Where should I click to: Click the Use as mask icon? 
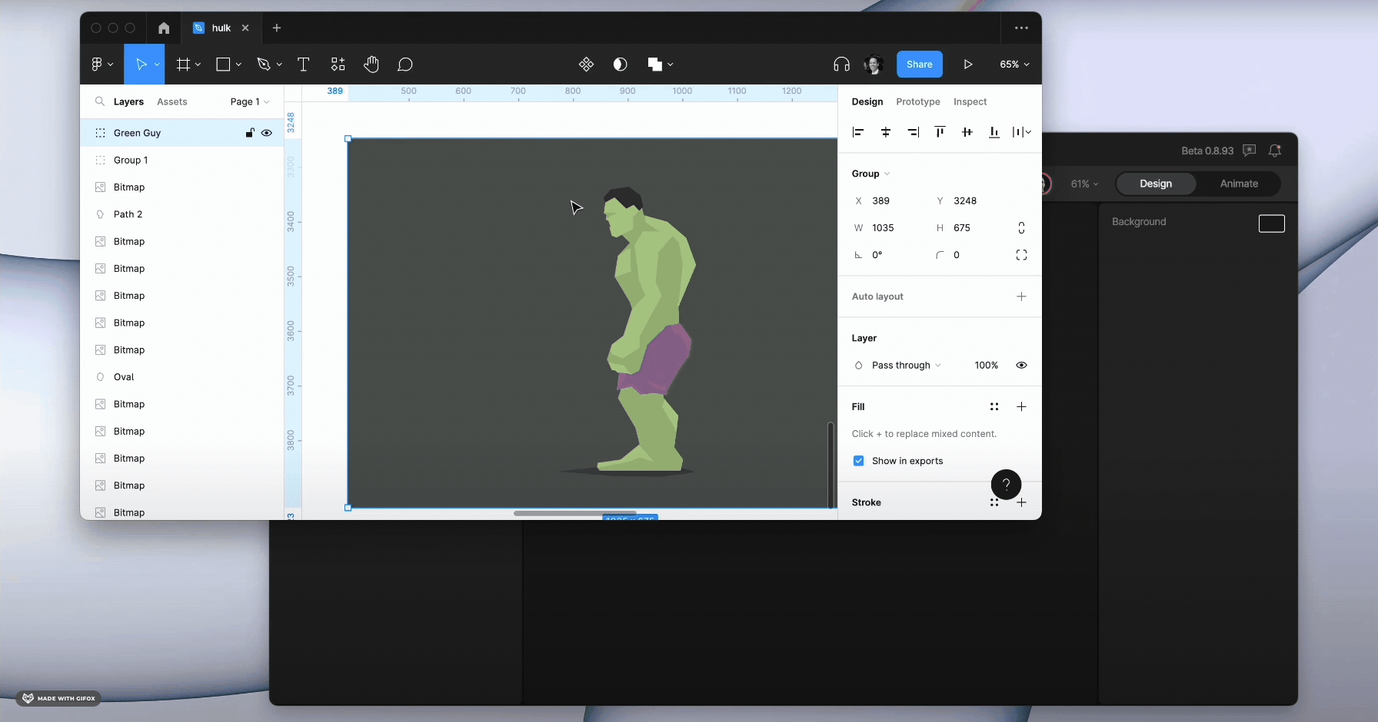(621, 65)
